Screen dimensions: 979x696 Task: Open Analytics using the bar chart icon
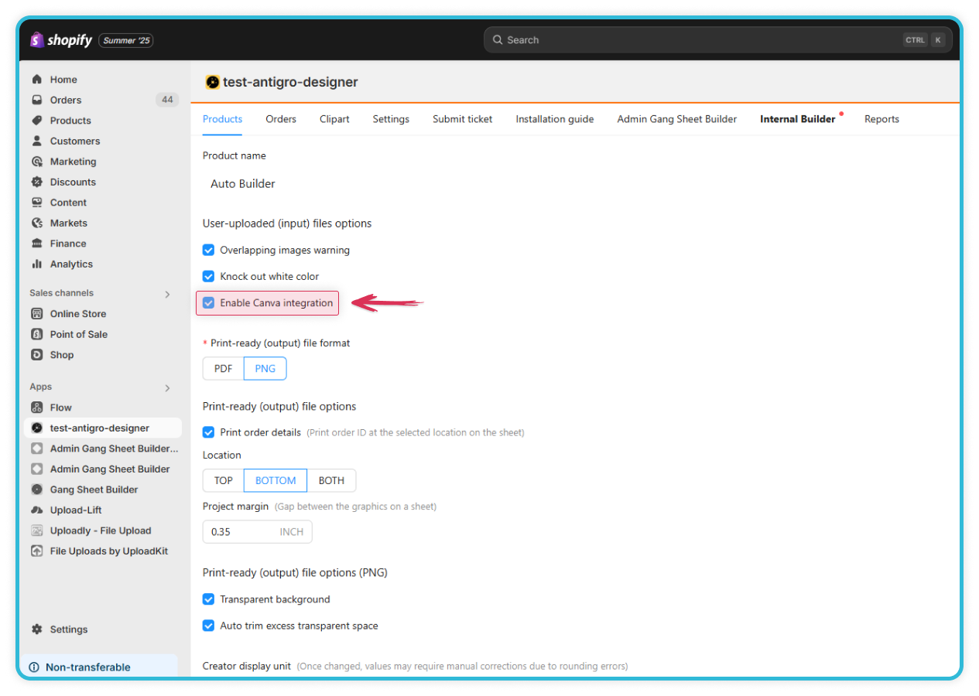coord(36,264)
